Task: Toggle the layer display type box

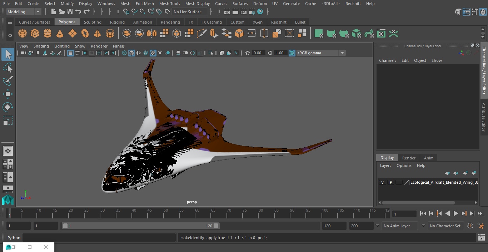Action: tap(399, 182)
